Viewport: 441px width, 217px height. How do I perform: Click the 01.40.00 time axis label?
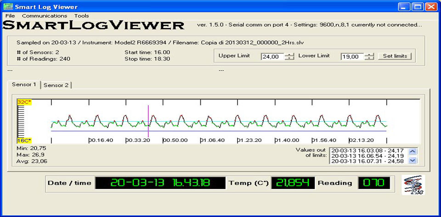coord(287,140)
